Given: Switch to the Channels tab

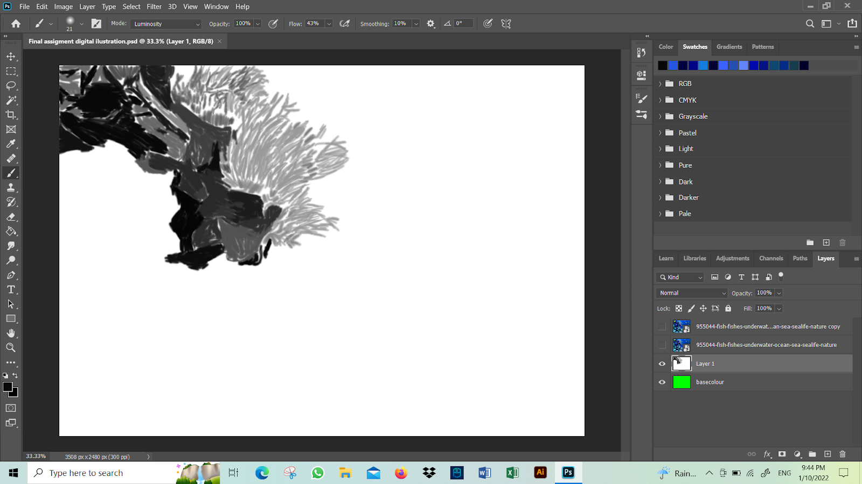Looking at the screenshot, I should [770, 258].
